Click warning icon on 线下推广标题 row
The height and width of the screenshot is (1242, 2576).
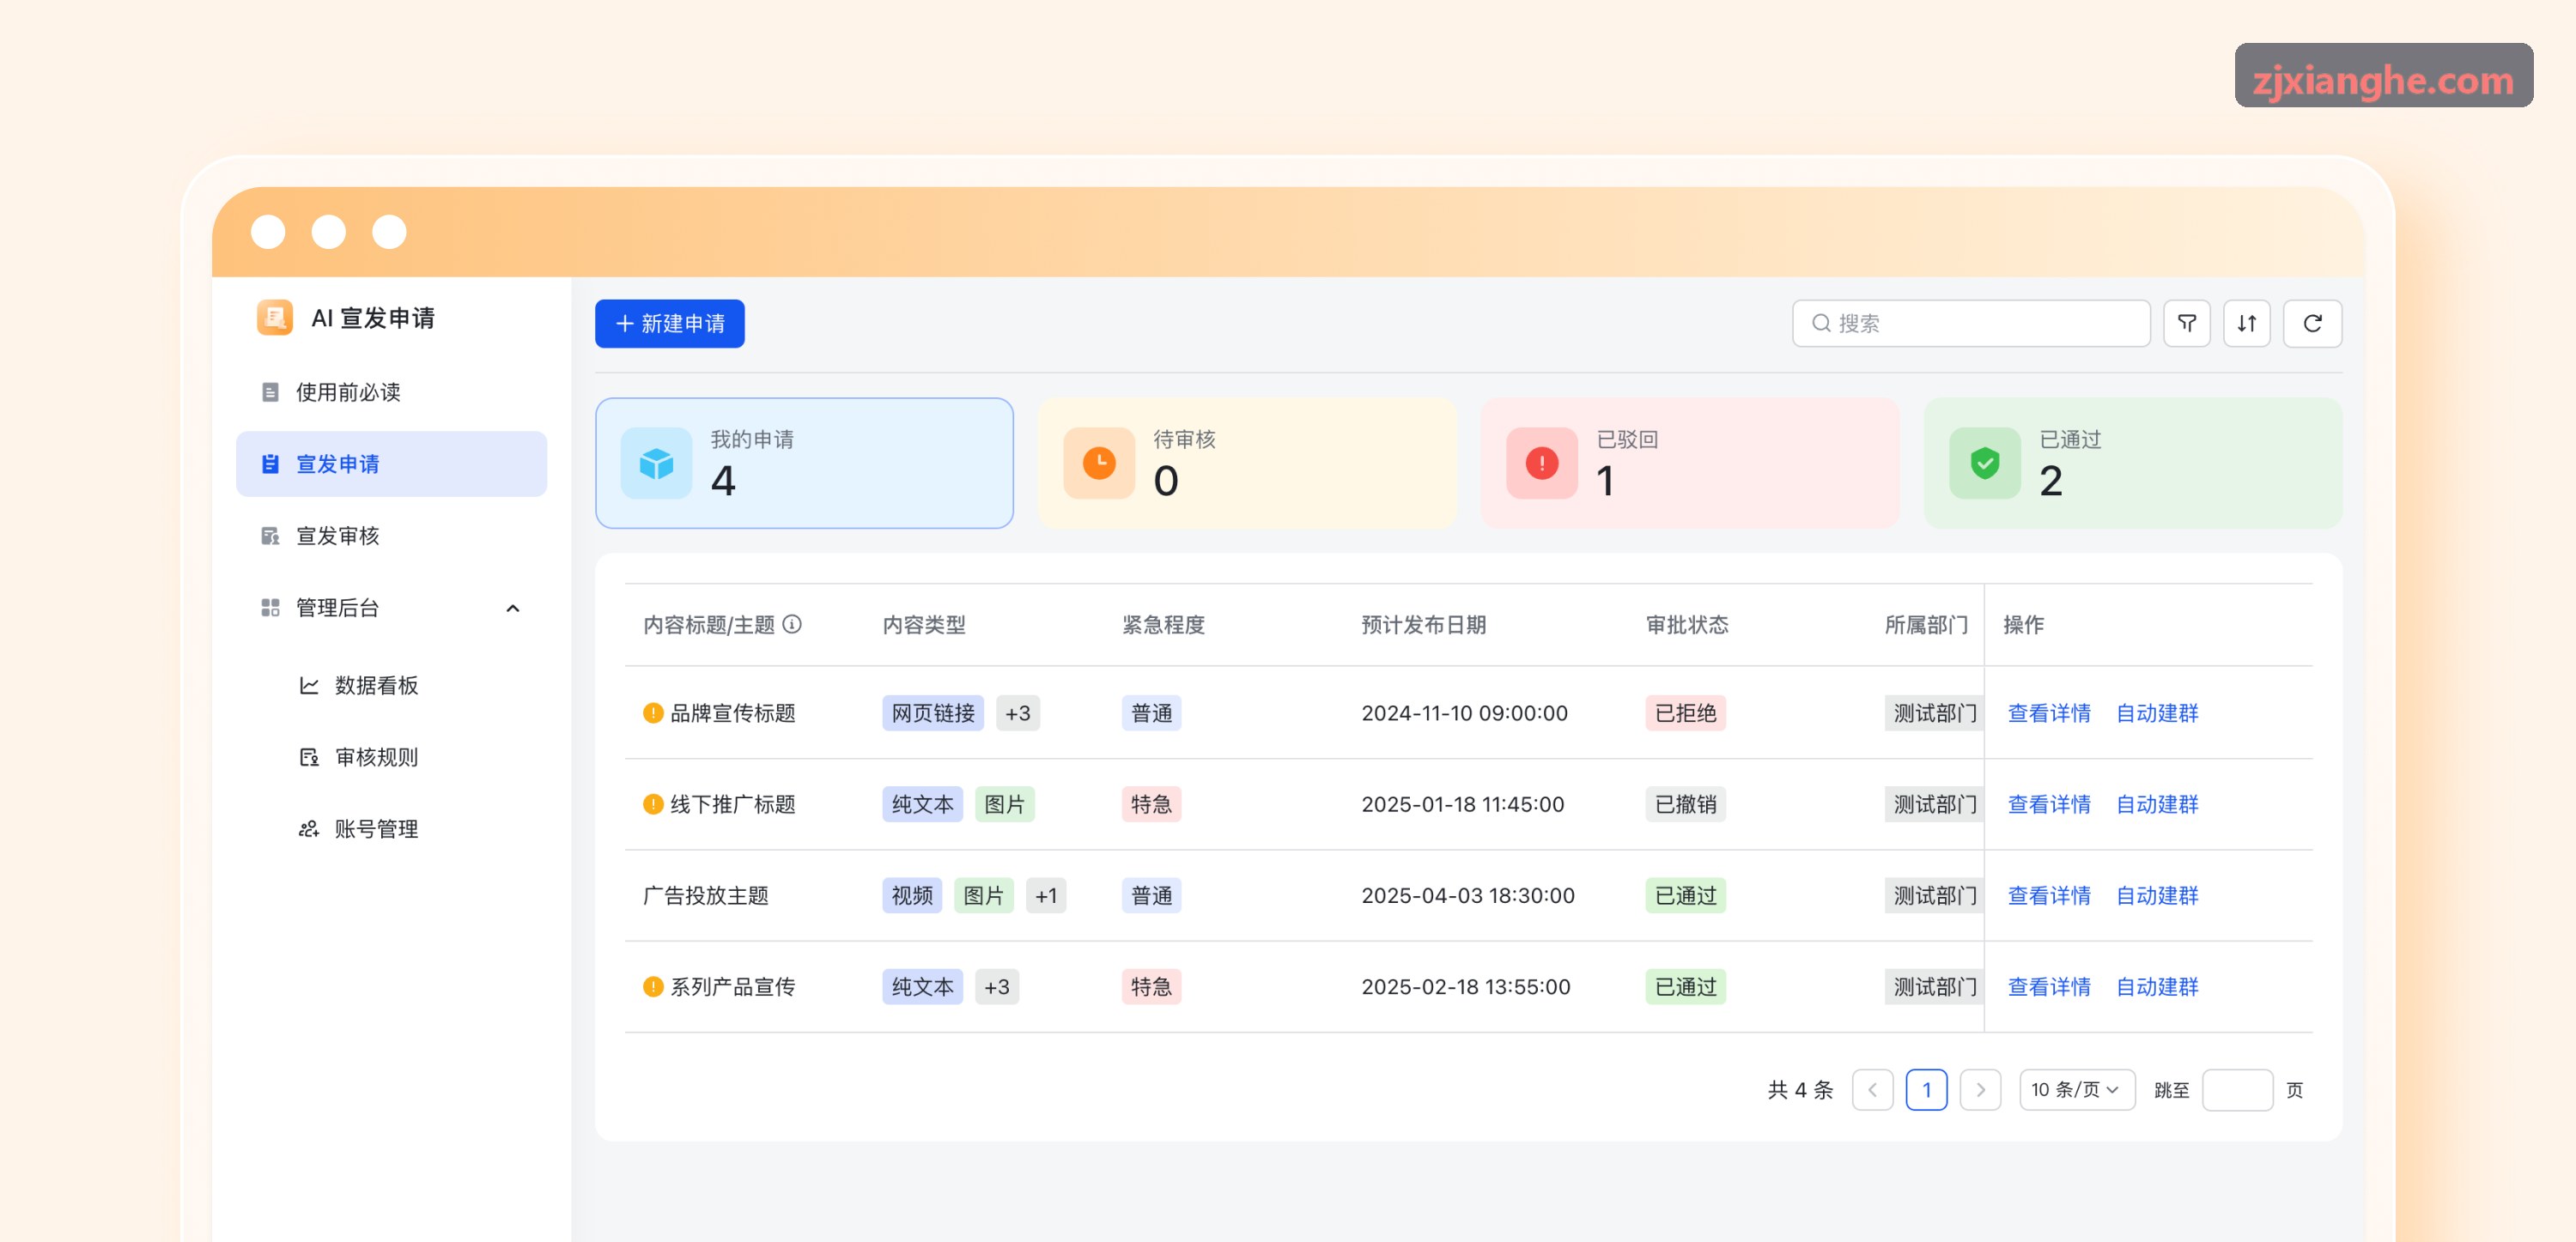(x=653, y=804)
